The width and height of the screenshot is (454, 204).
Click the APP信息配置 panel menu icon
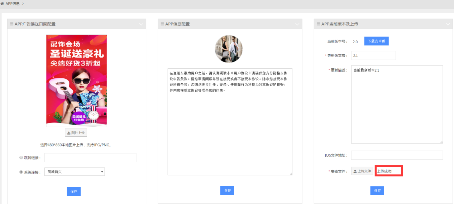tap(162, 24)
